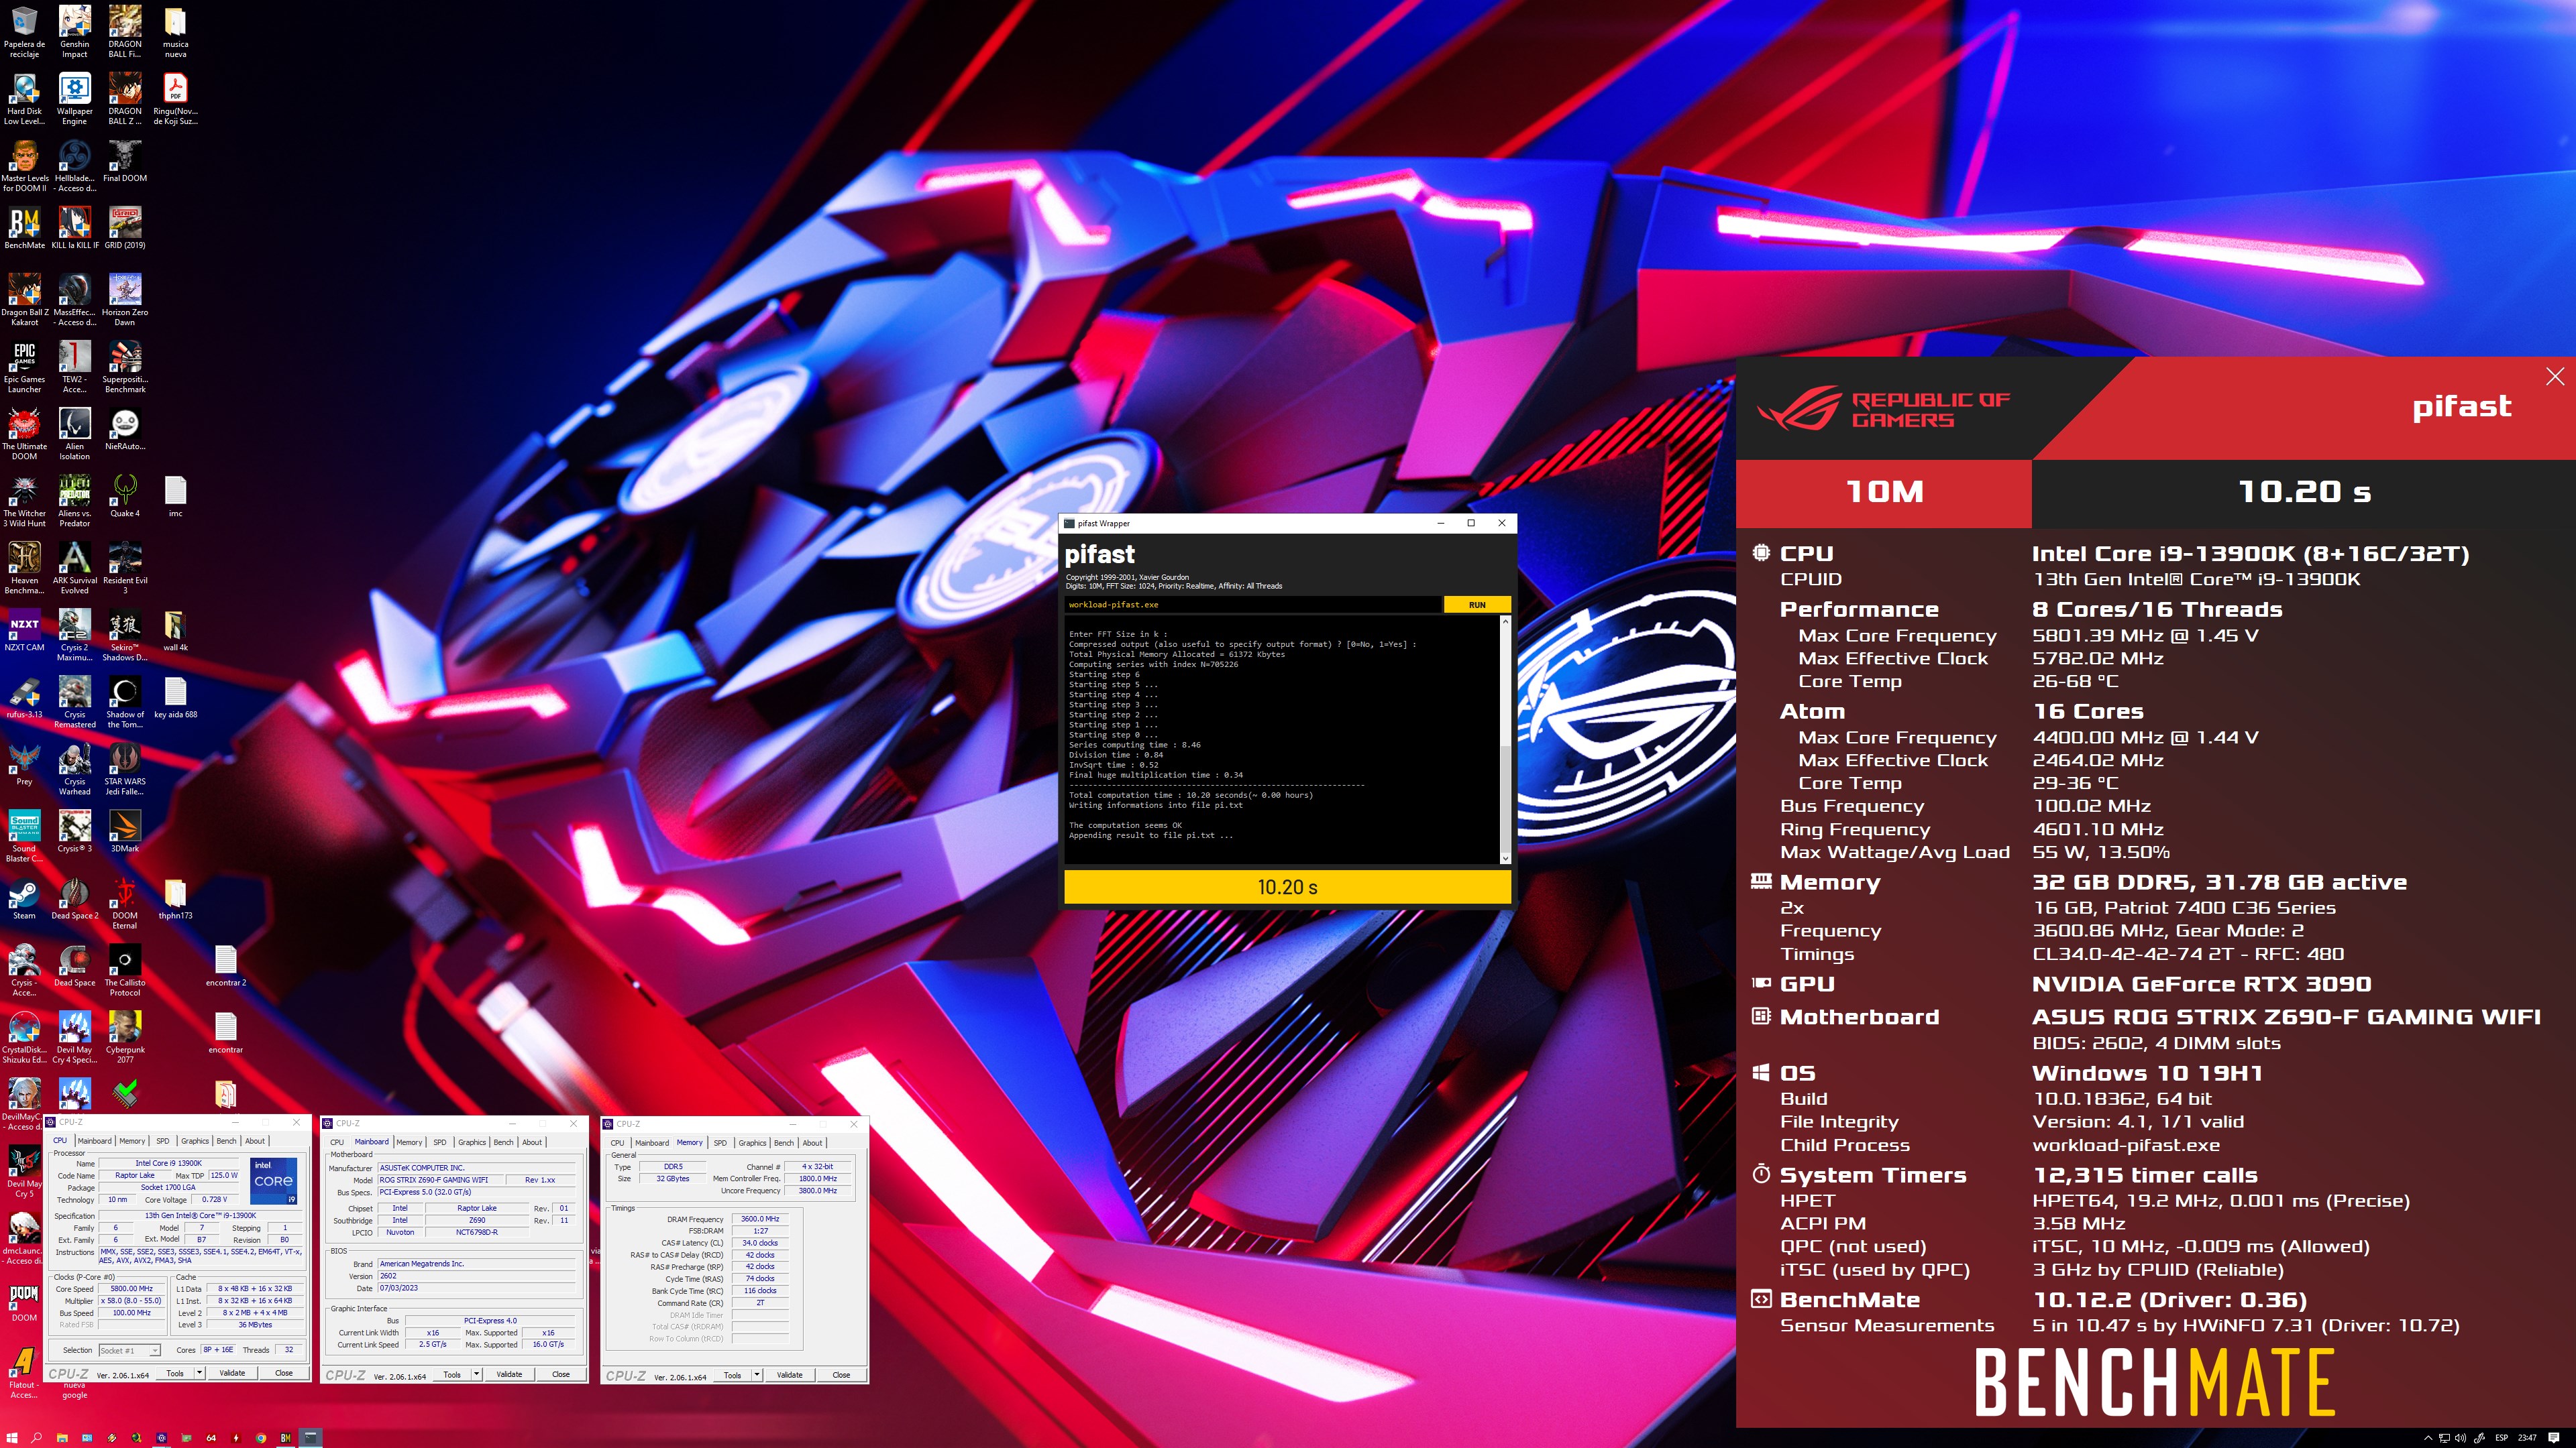Image resolution: width=2576 pixels, height=1448 pixels.
Task: Open the Cyberpunk 2077 desktop icon
Action: pos(125,1037)
